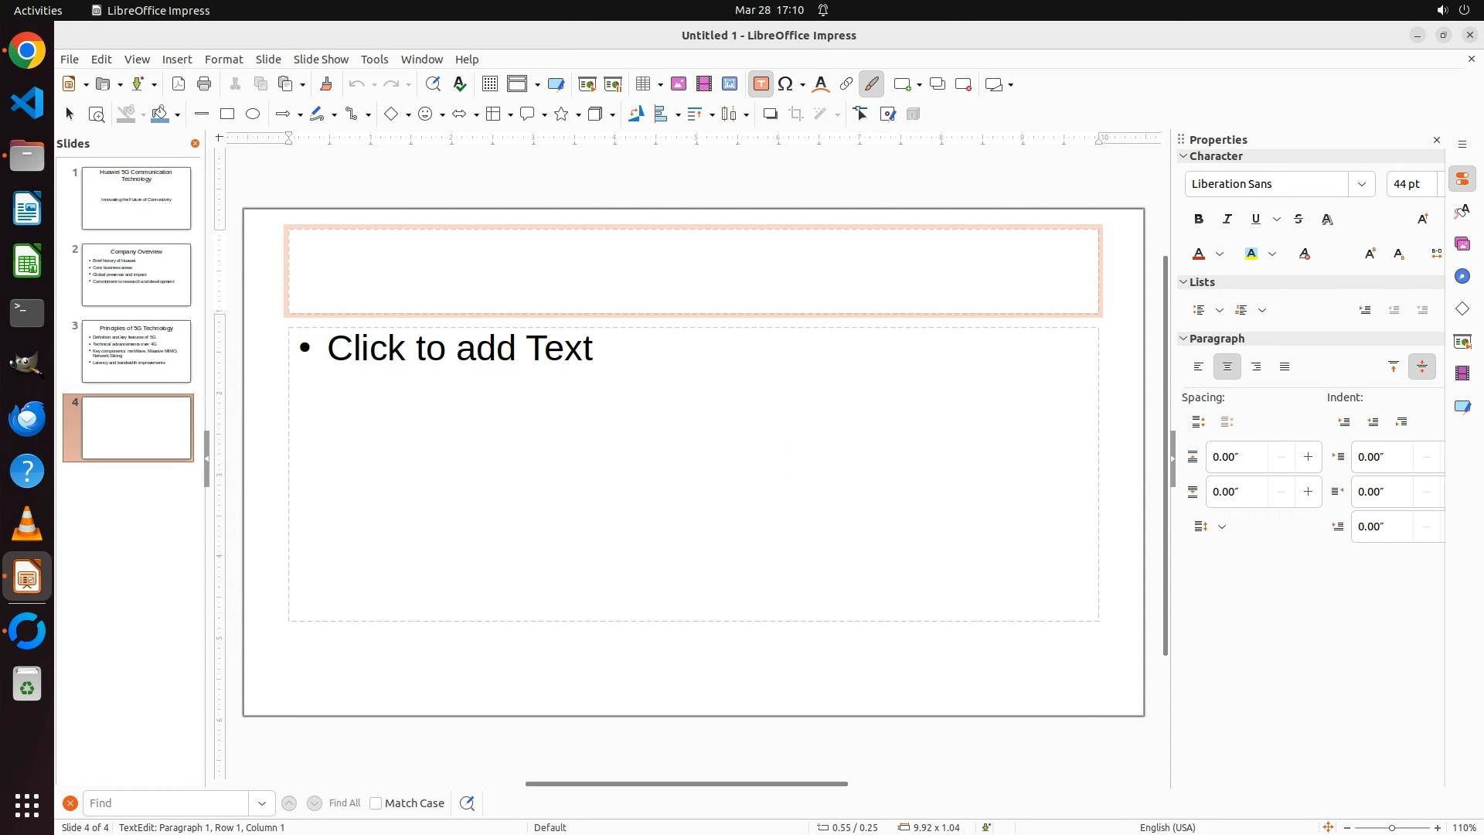Click the Find All button
Screen dimensions: 1484x835
pyautogui.click(x=345, y=803)
